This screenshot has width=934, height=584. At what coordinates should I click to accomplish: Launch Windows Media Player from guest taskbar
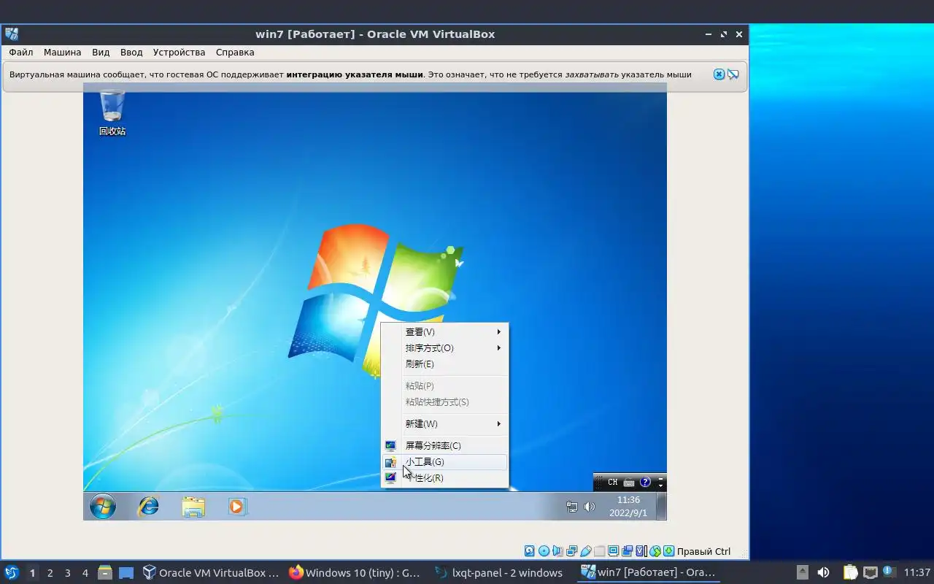pos(238,506)
